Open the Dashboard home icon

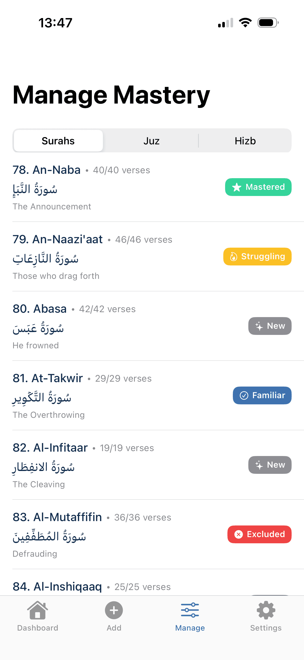click(x=38, y=610)
